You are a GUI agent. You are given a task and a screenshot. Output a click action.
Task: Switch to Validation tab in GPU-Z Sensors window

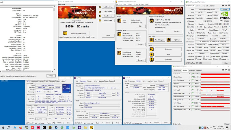(199, 70)
